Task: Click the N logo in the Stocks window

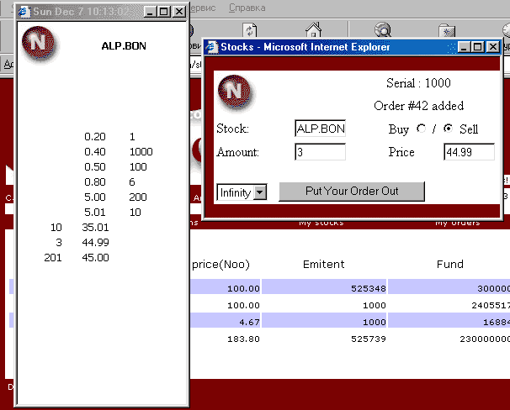Action: tap(235, 92)
